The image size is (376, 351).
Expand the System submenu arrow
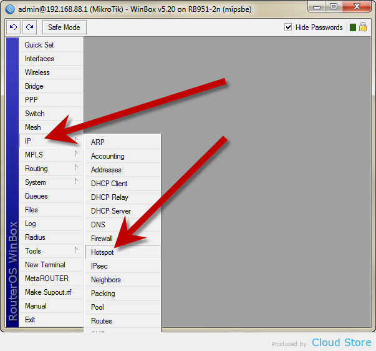(x=76, y=181)
